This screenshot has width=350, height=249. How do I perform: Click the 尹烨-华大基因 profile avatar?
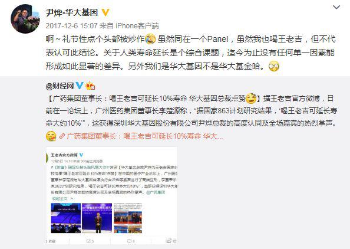coord(25,19)
